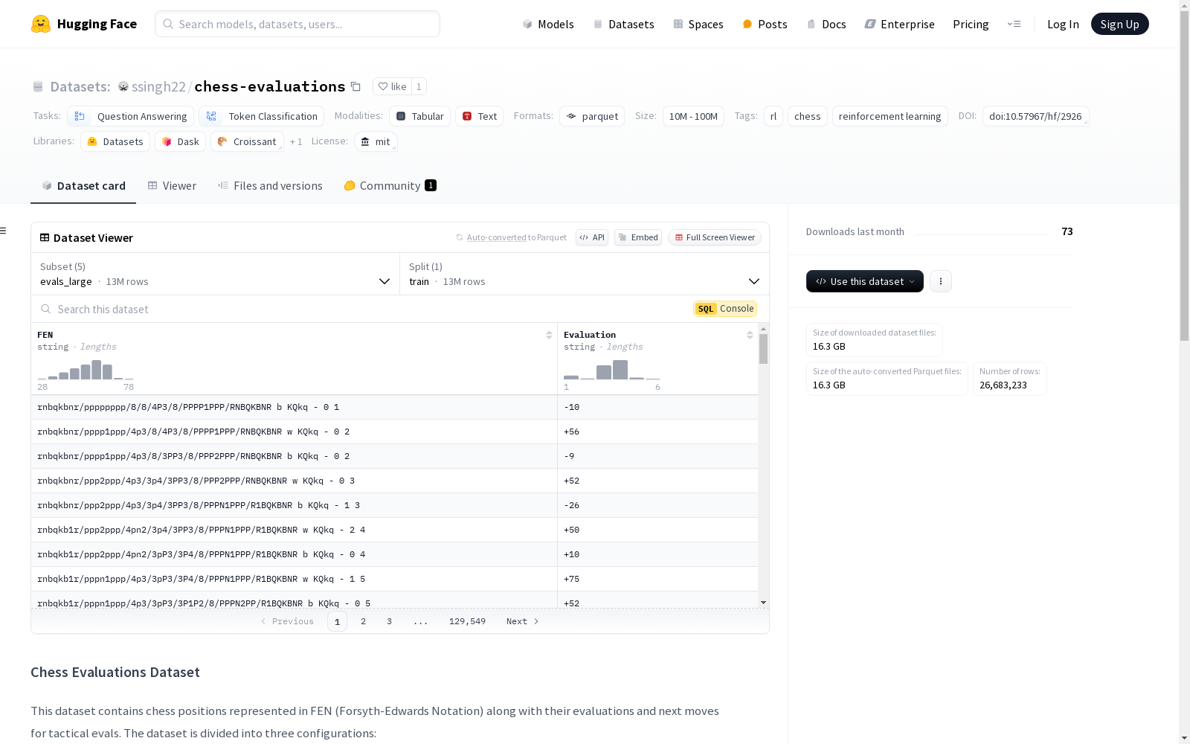1190x744 pixels.
Task: Go to page 3 of the dataset
Action: [389, 621]
